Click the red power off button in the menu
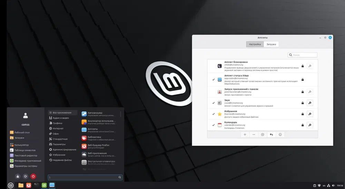The height and width of the screenshot is (189, 345). pyautogui.click(x=33, y=176)
